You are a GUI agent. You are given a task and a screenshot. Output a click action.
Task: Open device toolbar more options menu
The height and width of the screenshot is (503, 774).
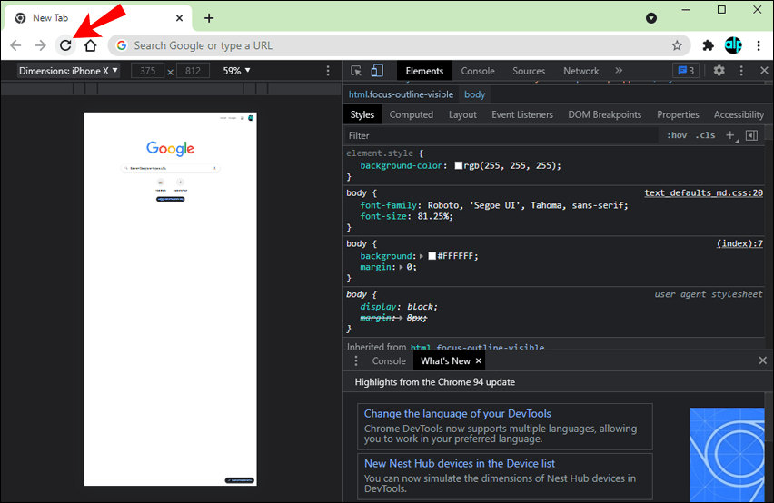point(328,71)
